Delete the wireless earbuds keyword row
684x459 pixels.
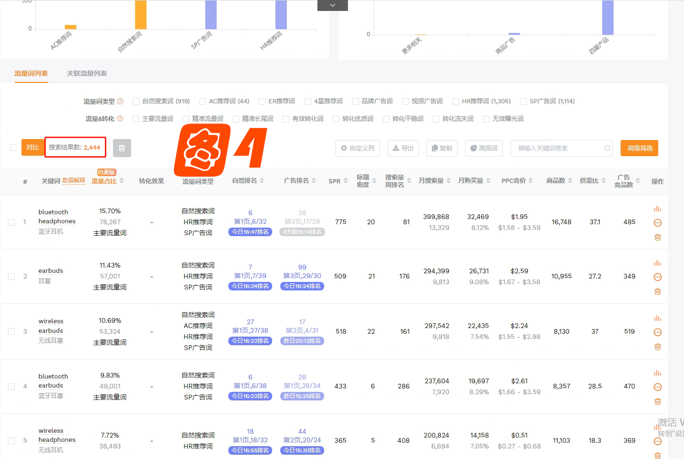(657, 347)
